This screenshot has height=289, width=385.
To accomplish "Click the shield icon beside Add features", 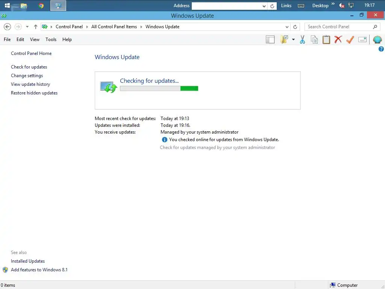I will 5,270.
